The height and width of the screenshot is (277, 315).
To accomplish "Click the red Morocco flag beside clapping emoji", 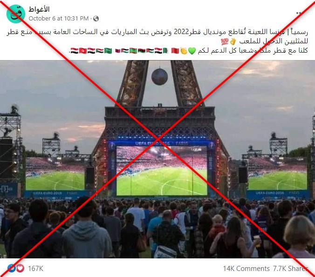I will [x=175, y=51].
